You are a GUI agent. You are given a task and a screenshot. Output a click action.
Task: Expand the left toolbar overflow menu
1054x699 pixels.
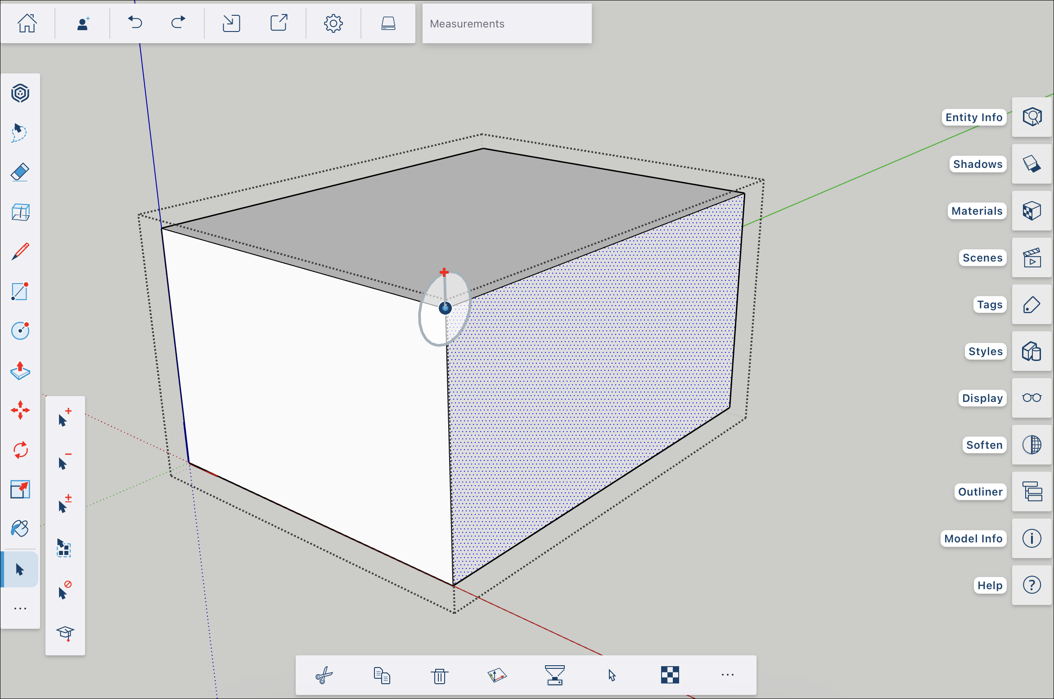pos(20,609)
